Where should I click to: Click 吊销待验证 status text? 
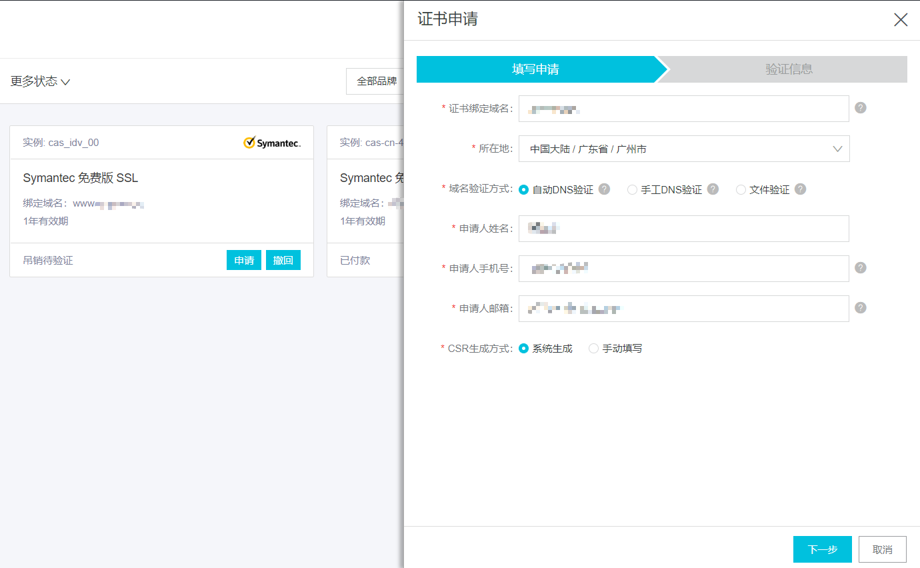[x=48, y=260]
